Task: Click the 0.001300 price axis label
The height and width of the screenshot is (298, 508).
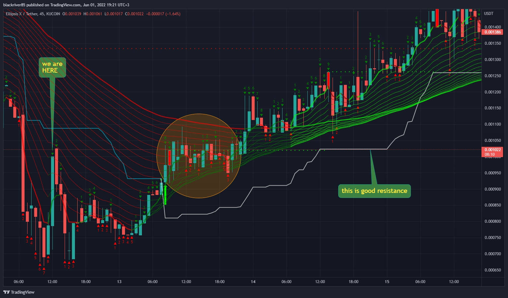Action: (493, 60)
